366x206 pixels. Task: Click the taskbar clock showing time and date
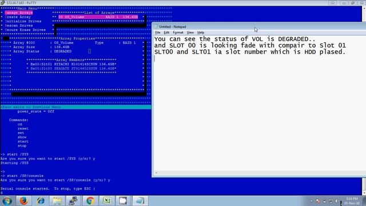coord(352,201)
